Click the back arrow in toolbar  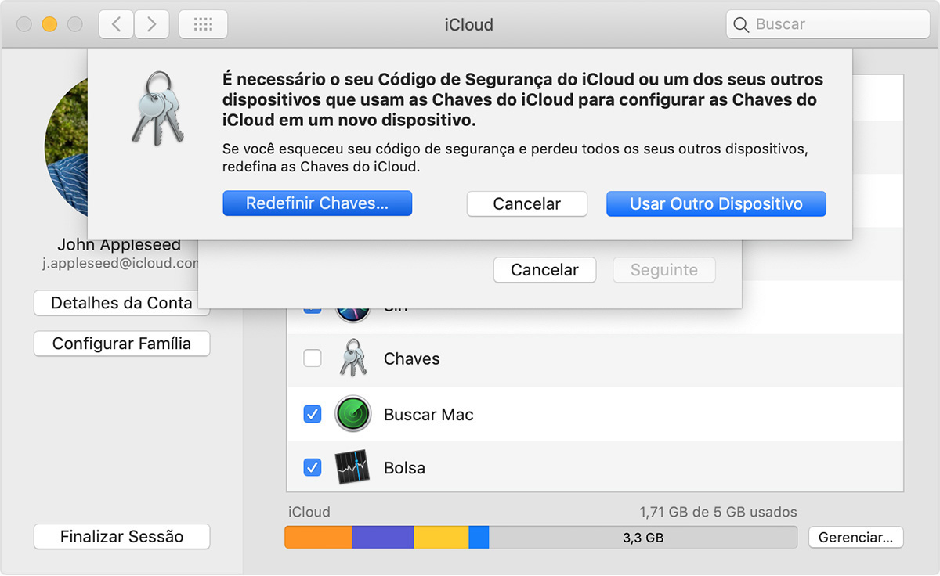[116, 24]
